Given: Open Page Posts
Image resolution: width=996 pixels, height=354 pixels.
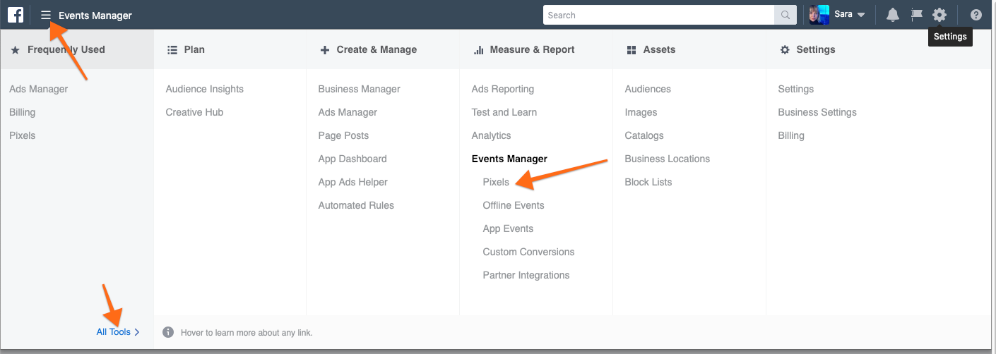Looking at the screenshot, I should 343,135.
